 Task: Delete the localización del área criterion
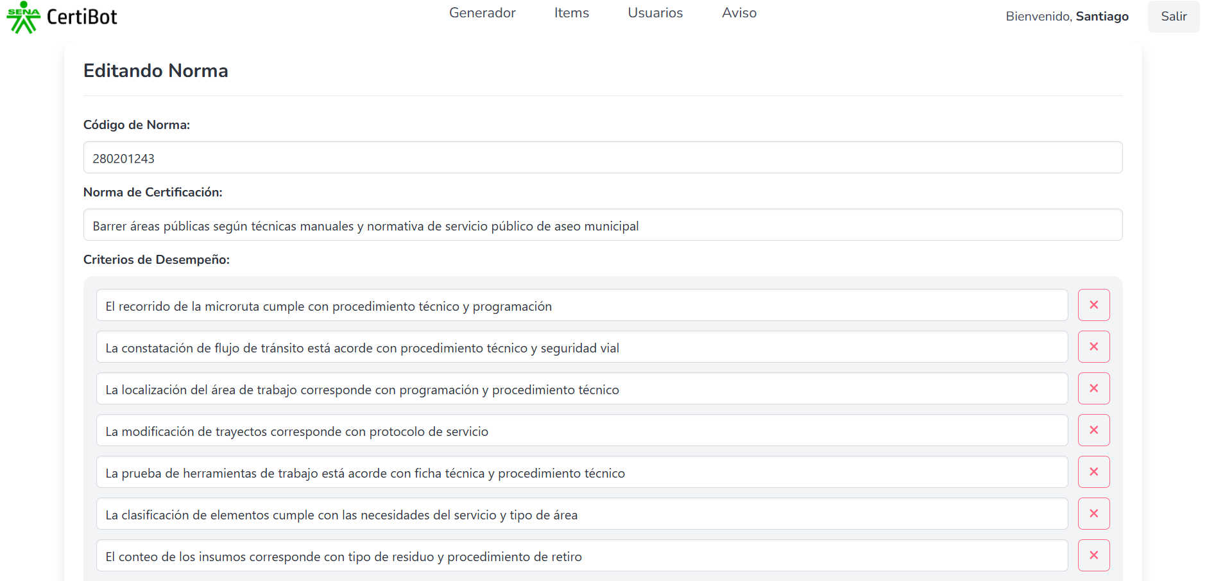tap(1093, 388)
